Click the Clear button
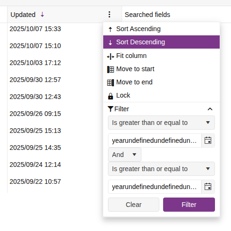 (133, 205)
